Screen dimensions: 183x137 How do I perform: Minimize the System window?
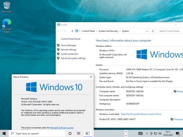pyautogui.click(x=176, y=25)
